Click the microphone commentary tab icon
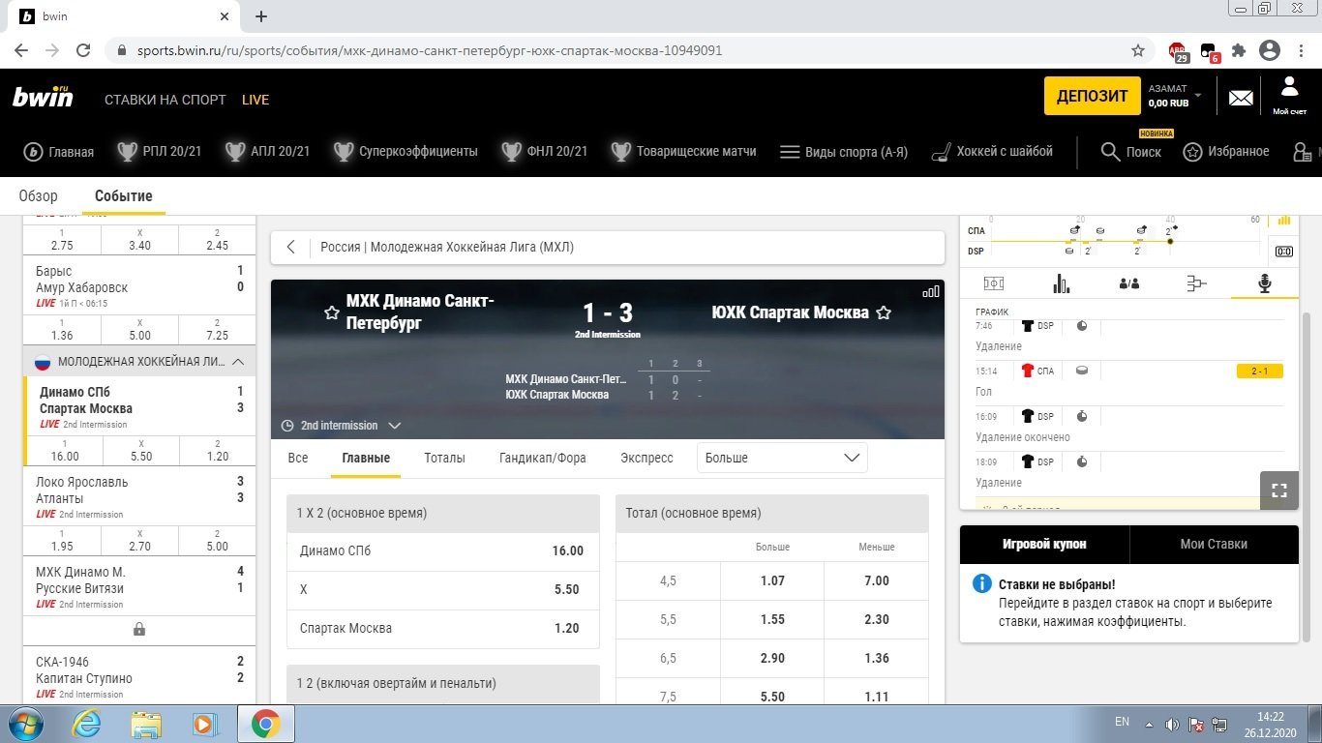Viewport: 1322px width, 743px height. [1263, 283]
